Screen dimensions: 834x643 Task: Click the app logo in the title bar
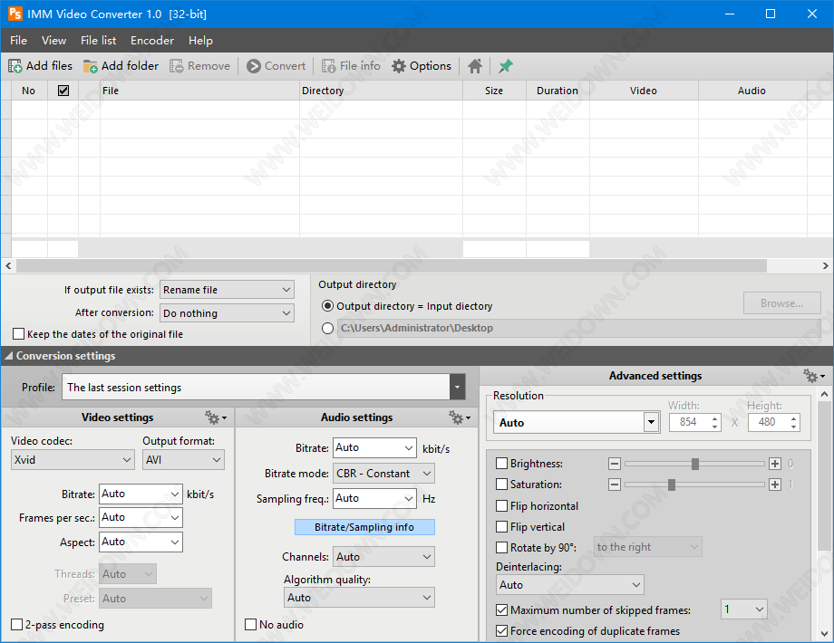click(15, 14)
